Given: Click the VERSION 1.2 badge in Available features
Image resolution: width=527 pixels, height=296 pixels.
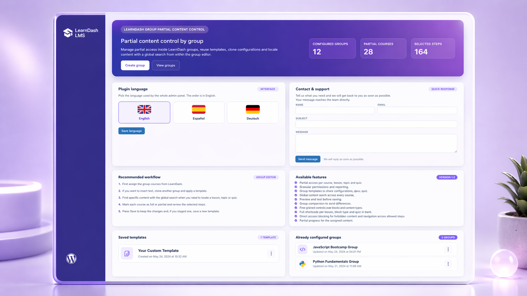Looking at the screenshot, I should coord(447,177).
